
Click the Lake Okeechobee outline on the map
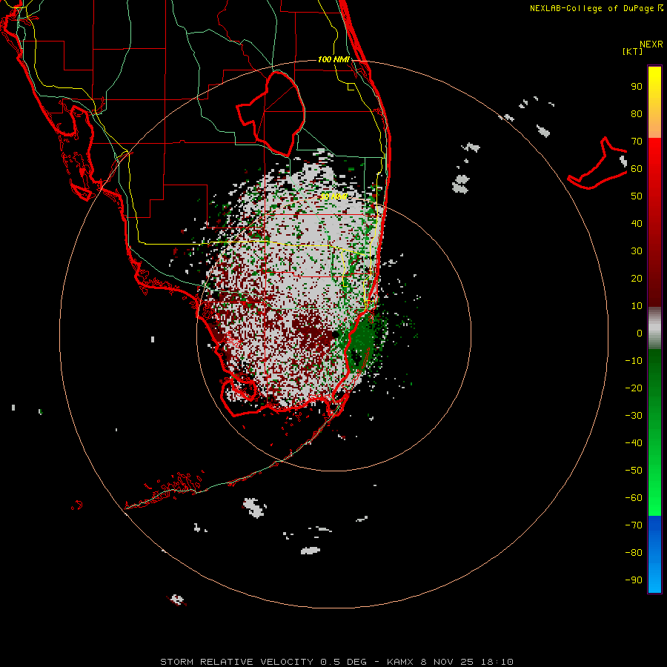[x=271, y=113]
